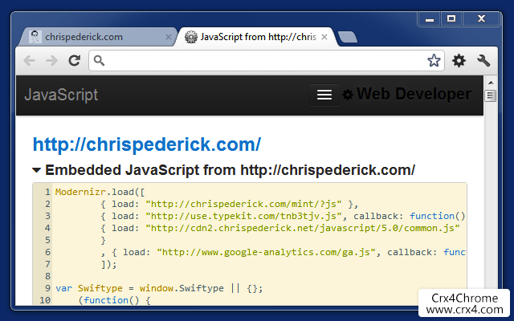Open a new tab
514x321 pixels.
[348, 37]
